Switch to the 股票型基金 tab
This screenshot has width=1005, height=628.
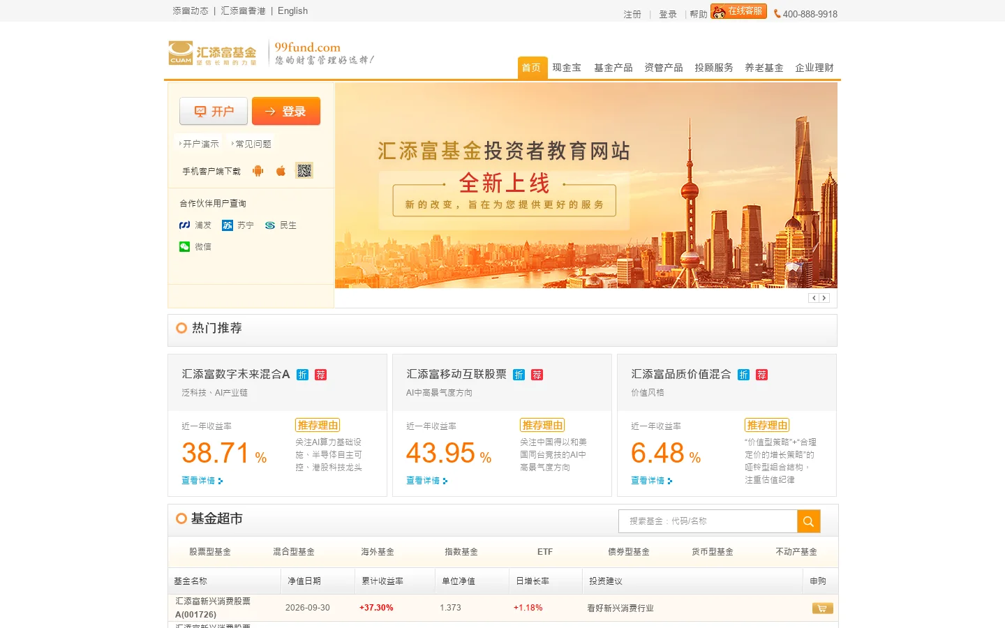(210, 552)
